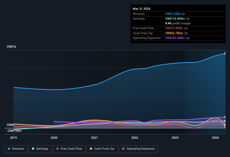Toggle the Cash From Op legend button
This screenshot has width=230, height=157.
[102, 149]
